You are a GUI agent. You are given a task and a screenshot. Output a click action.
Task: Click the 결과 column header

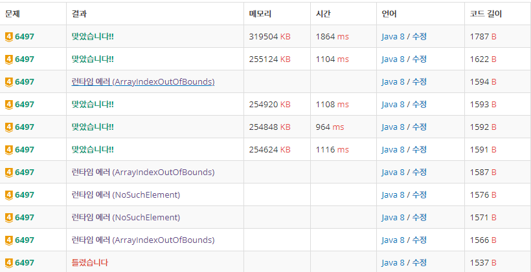click(79, 14)
